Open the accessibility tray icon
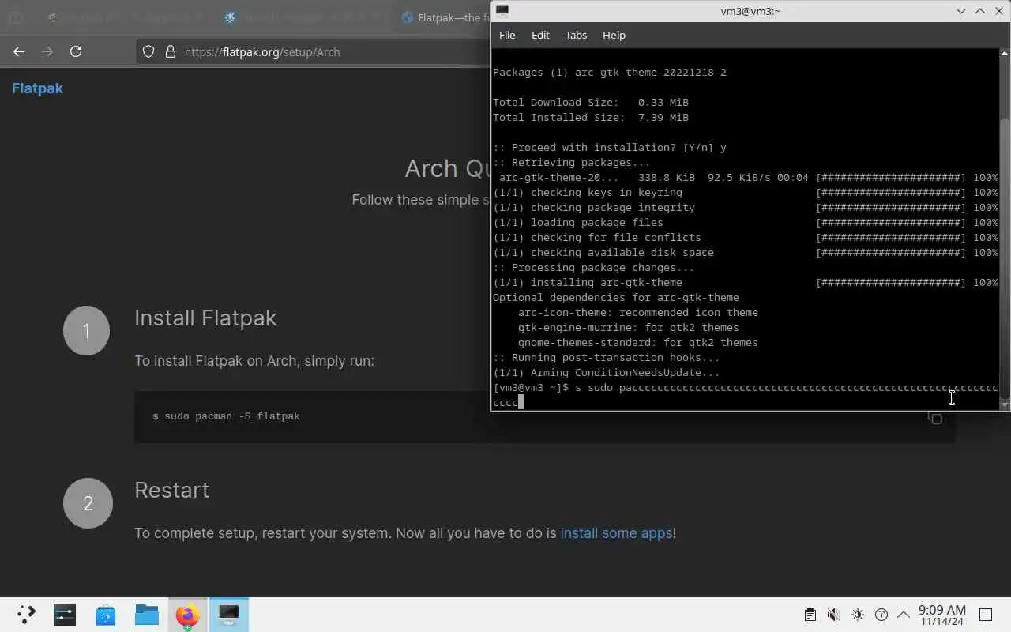Screen dimensions: 1011x632 click(x=881, y=615)
